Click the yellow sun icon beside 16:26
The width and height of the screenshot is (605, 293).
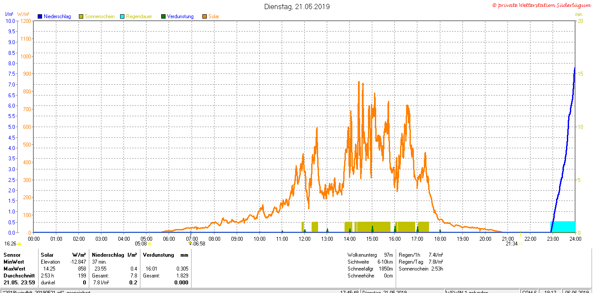point(19,244)
